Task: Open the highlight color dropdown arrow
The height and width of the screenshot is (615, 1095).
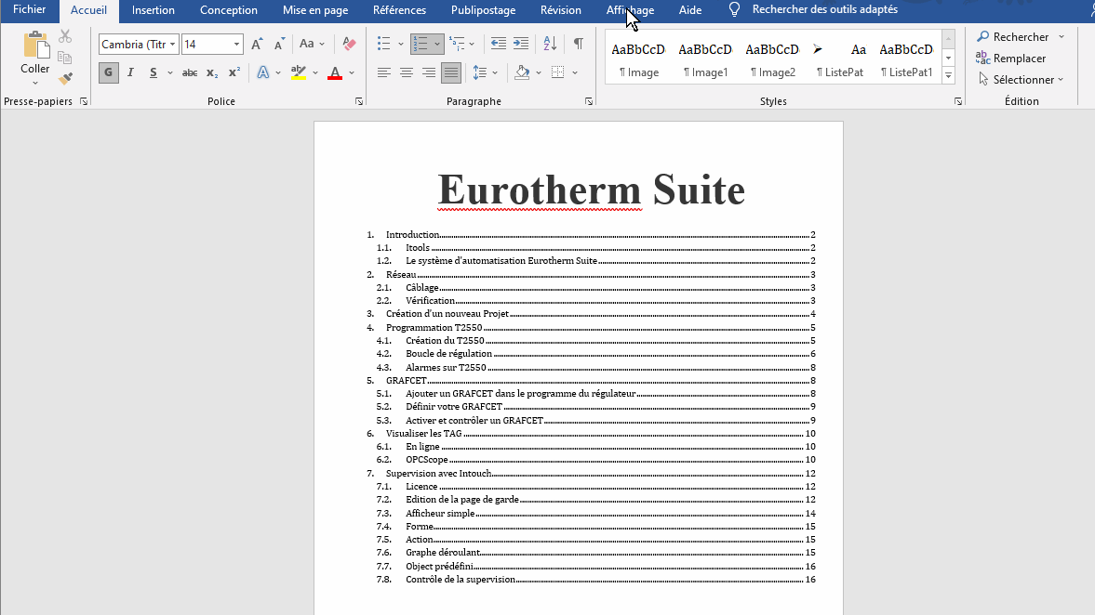Action: point(315,72)
